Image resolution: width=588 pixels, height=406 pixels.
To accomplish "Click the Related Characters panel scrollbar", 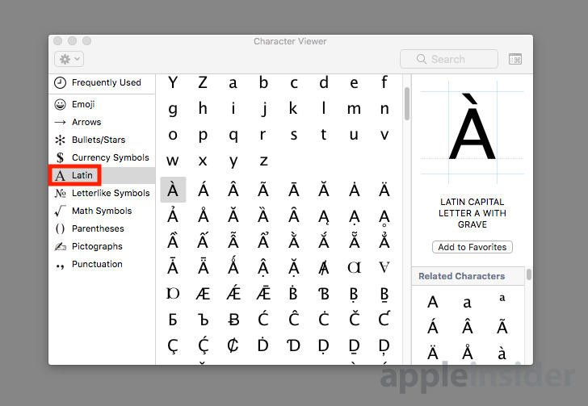I will click(x=529, y=274).
